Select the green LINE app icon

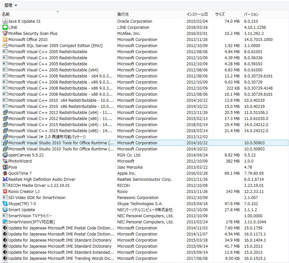(x=5, y=28)
